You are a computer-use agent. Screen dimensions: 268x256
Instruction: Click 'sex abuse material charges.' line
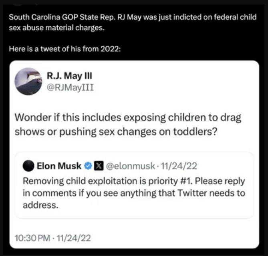pyautogui.click(x=56, y=28)
